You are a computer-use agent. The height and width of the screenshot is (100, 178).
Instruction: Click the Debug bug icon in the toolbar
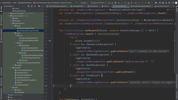119,2
